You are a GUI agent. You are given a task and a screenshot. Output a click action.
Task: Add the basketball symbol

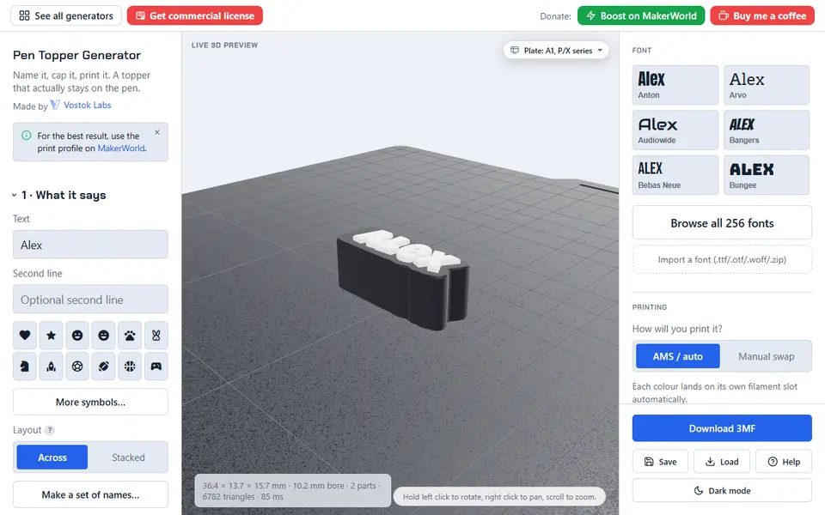pos(130,367)
